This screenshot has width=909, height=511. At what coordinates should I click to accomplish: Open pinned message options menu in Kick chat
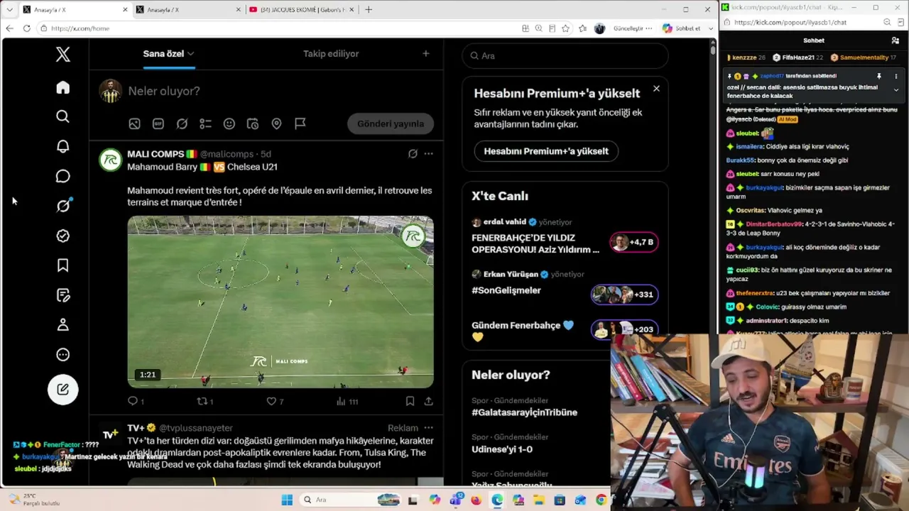tap(896, 76)
